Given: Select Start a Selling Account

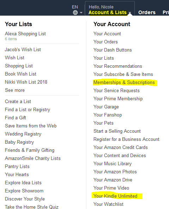Looking at the screenshot, I should click(x=117, y=131).
